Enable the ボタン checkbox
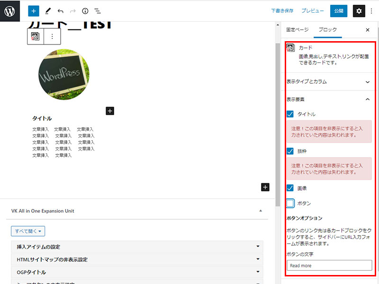The height and width of the screenshot is (284, 379). coord(290,203)
